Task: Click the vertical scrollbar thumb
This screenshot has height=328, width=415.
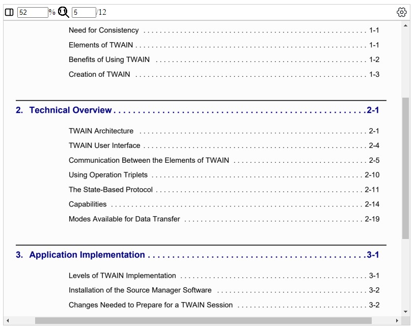Action: [405, 168]
